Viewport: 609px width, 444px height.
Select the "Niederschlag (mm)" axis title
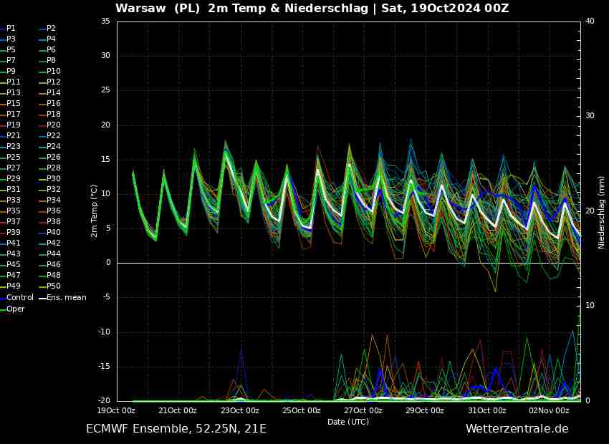pyautogui.click(x=602, y=213)
